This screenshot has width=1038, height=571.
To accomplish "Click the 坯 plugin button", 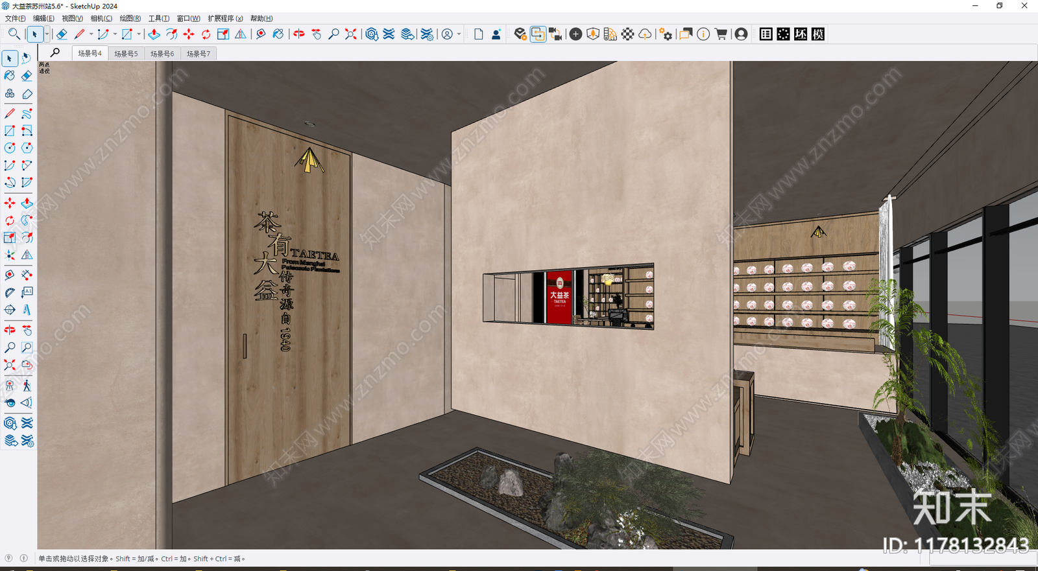I will 801,34.
